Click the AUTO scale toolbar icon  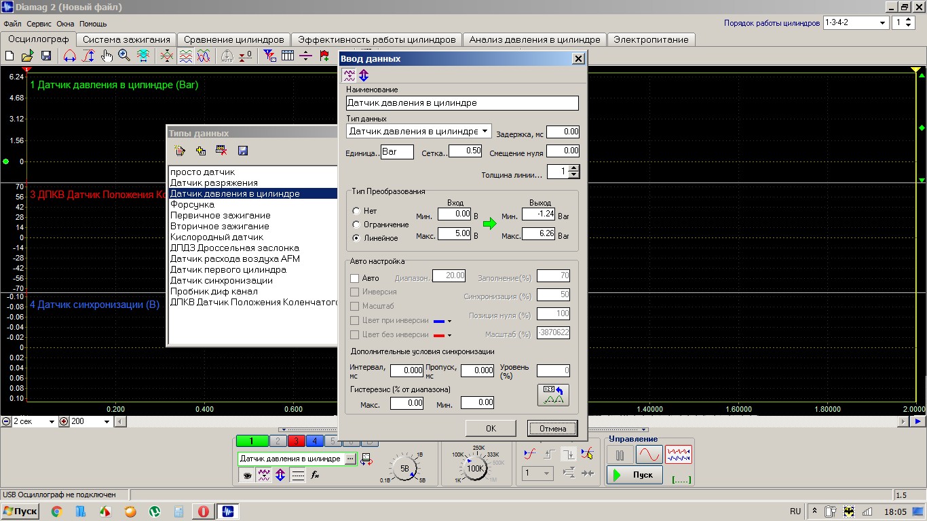tap(227, 56)
